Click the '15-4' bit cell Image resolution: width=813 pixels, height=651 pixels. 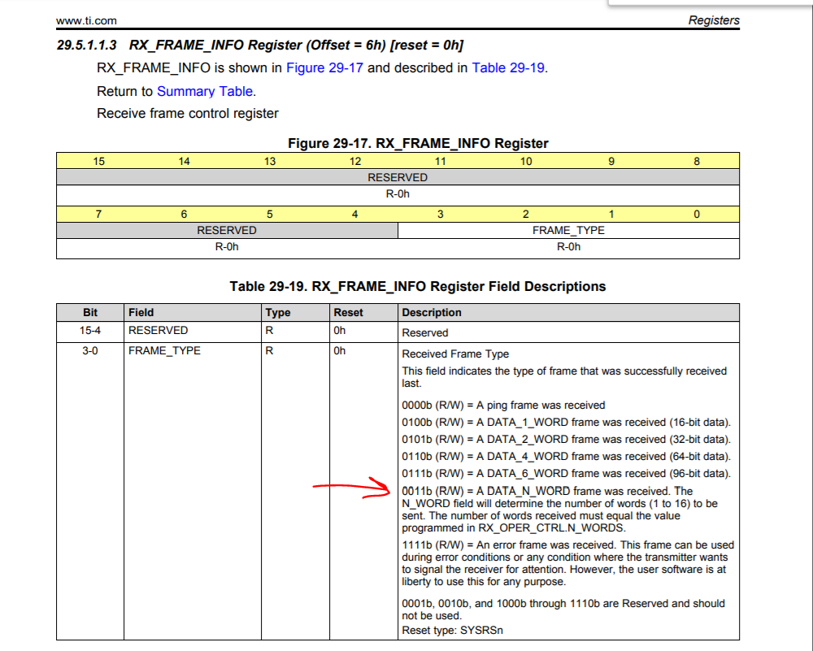pyautogui.click(x=89, y=330)
